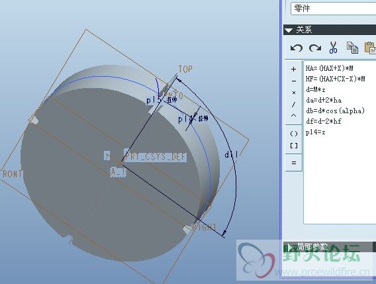Screen dimensions: 376x284
Task: Insert square brackets from operator palette
Action: click(294, 146)
